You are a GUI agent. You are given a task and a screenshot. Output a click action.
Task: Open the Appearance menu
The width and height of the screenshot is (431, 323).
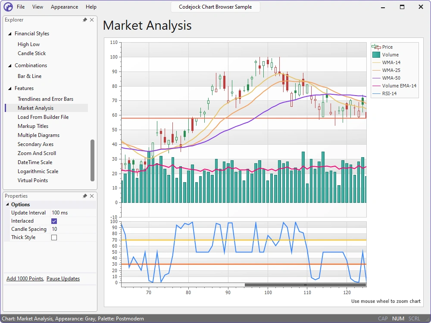coord(64,7)
